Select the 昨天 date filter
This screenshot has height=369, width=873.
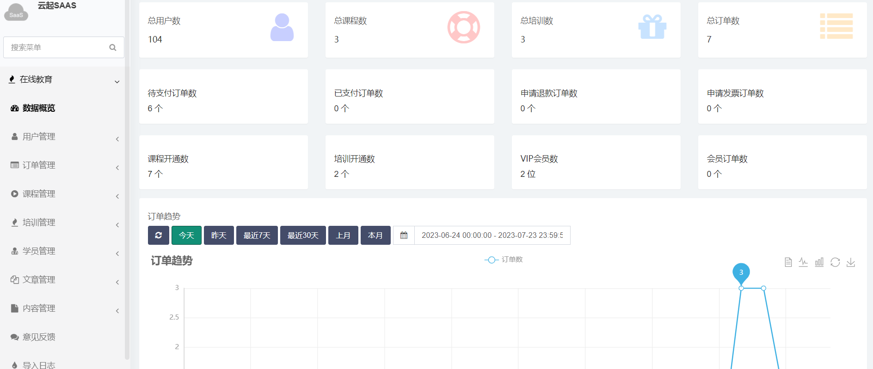point(219,235)
